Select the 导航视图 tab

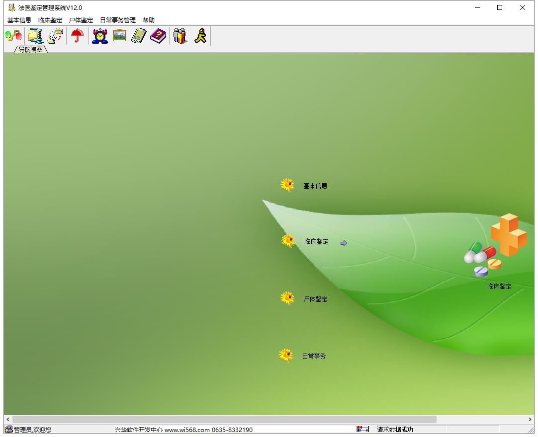click(x=30, y=50)
